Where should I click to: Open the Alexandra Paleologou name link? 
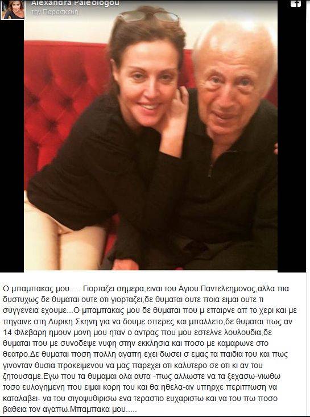75,3
